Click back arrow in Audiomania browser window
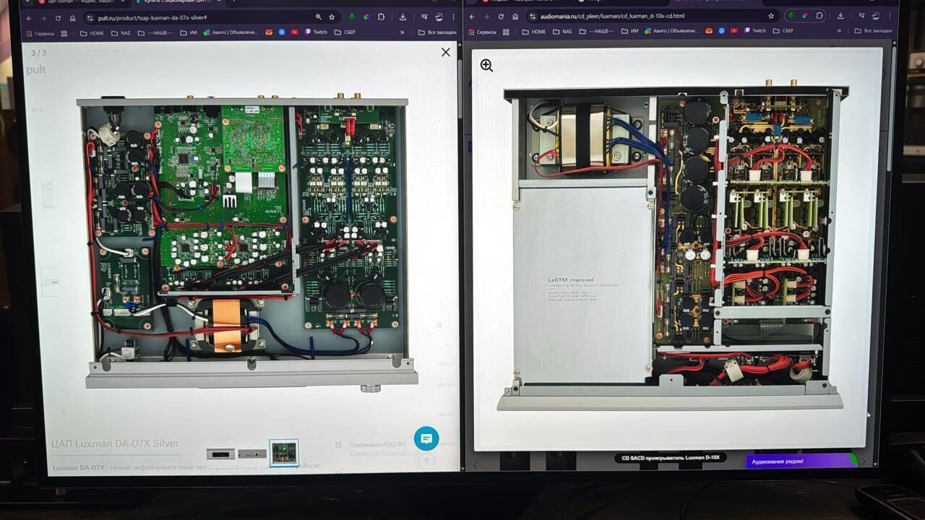This screenshot has width=925, height=520. pos(472,17)
